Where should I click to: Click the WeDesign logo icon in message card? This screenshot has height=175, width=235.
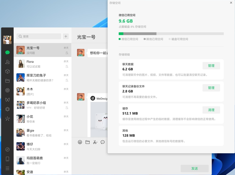pyautogui.click(x=93, y=98)
